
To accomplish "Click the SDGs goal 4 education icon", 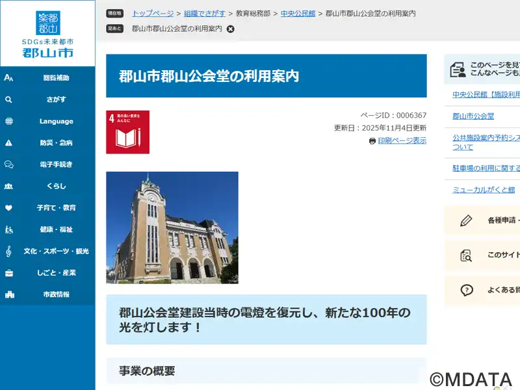I will coord(127,132).
